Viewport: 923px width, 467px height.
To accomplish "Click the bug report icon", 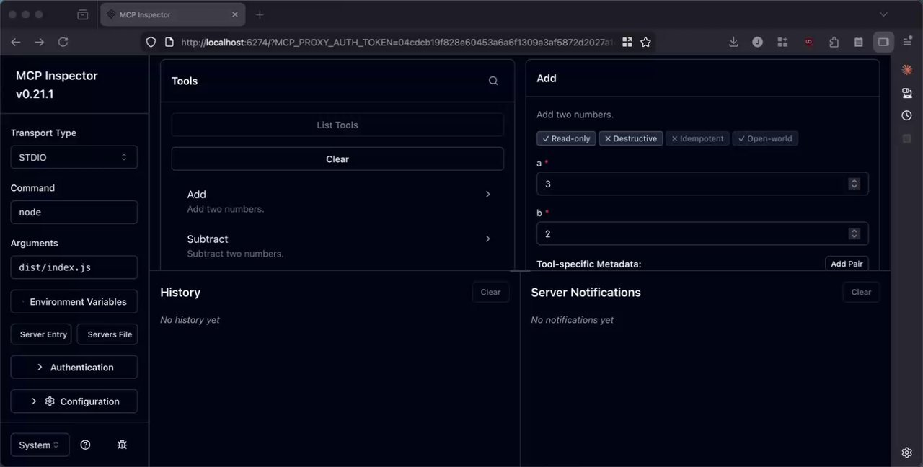I will pos(122,445).
